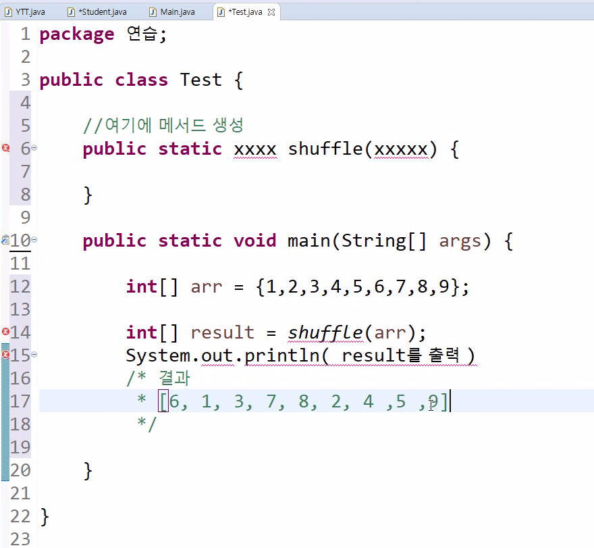
Task: Click the comment end */ on line 18
Action: (x=147, y=424)
